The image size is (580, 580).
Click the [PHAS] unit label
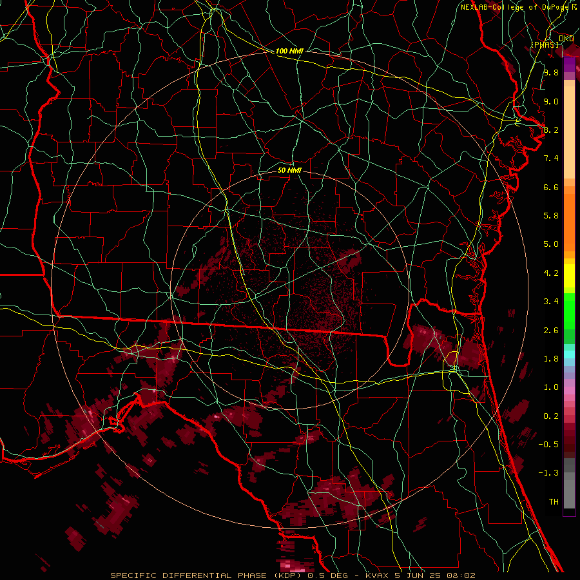[545, 44]
